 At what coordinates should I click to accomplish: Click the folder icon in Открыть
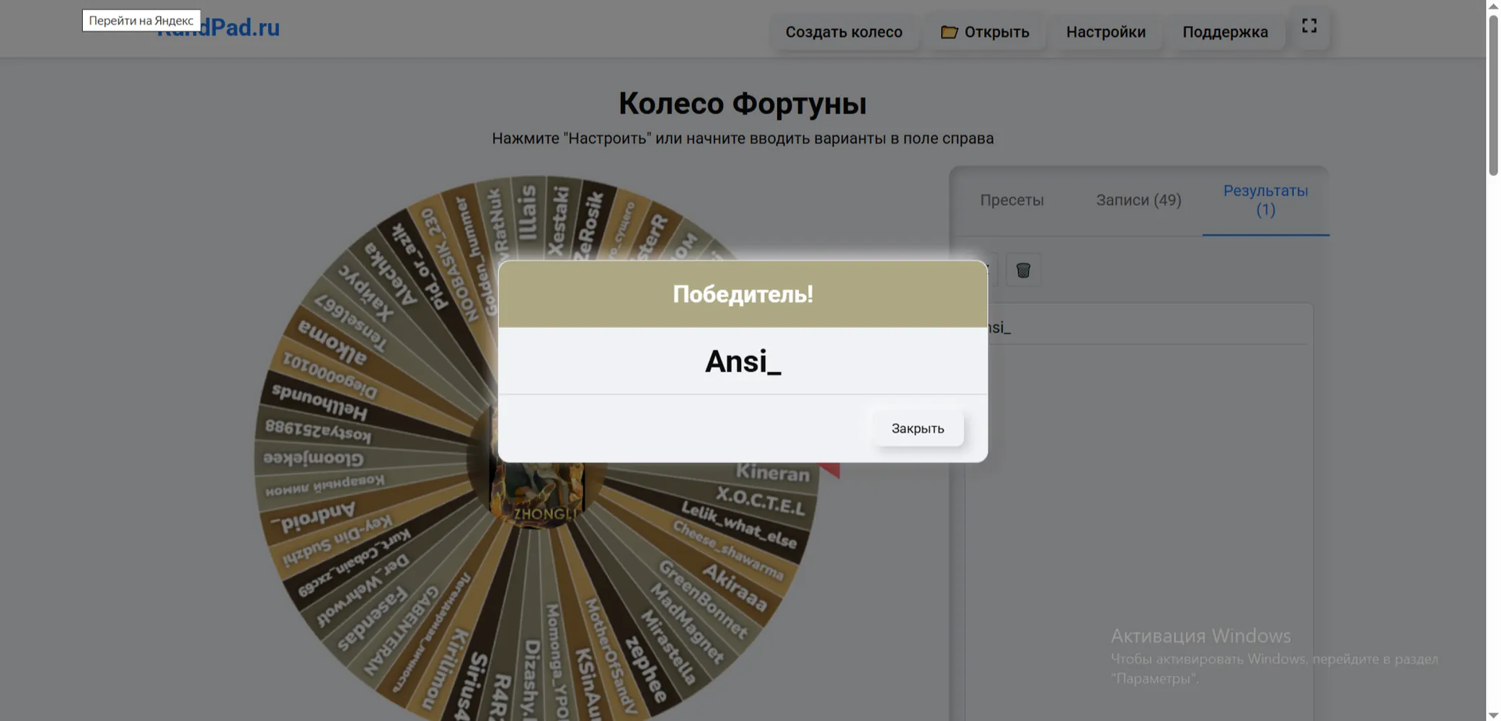click(949, 32)
